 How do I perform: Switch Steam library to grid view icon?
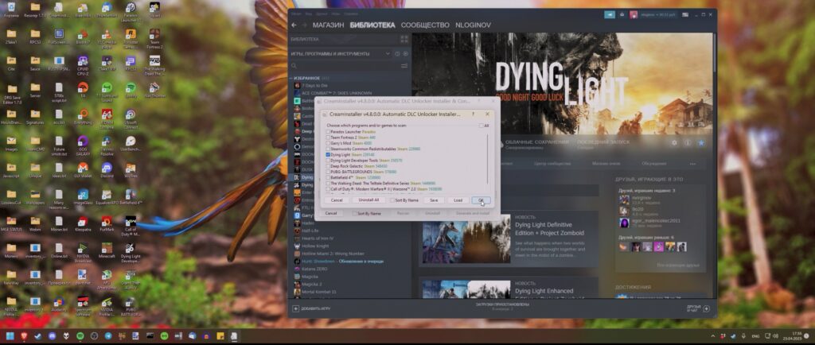tap(404, 40)
